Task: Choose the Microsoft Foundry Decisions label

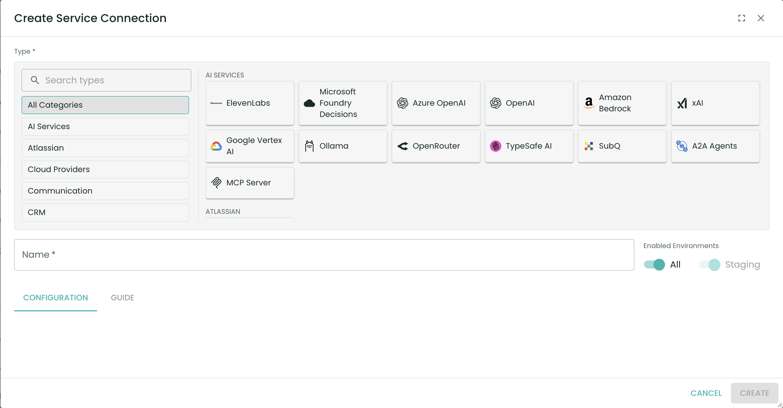Action: click(x=338, y=103)
